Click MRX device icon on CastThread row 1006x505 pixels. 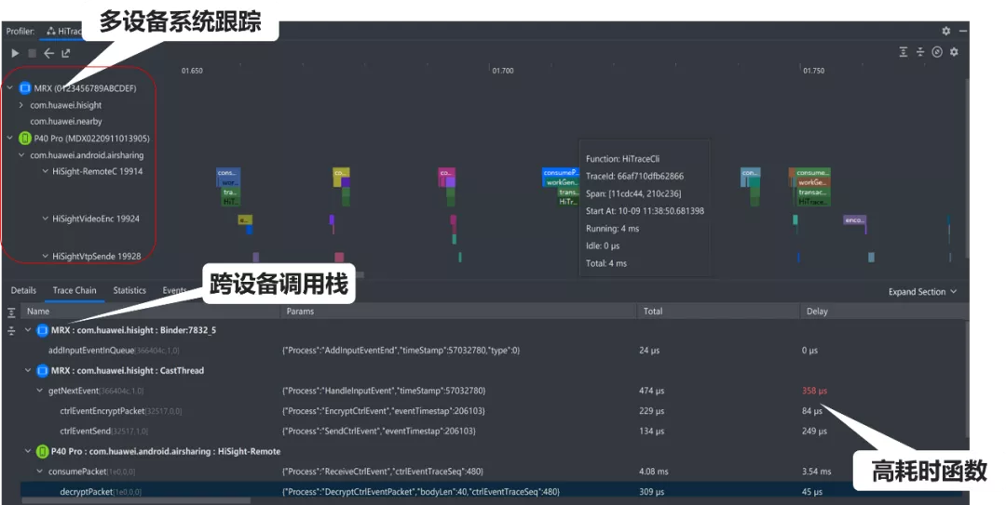(42, 370)
